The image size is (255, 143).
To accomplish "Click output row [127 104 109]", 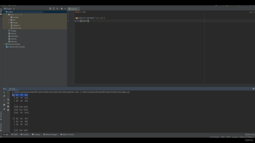I will pos(21,130).
